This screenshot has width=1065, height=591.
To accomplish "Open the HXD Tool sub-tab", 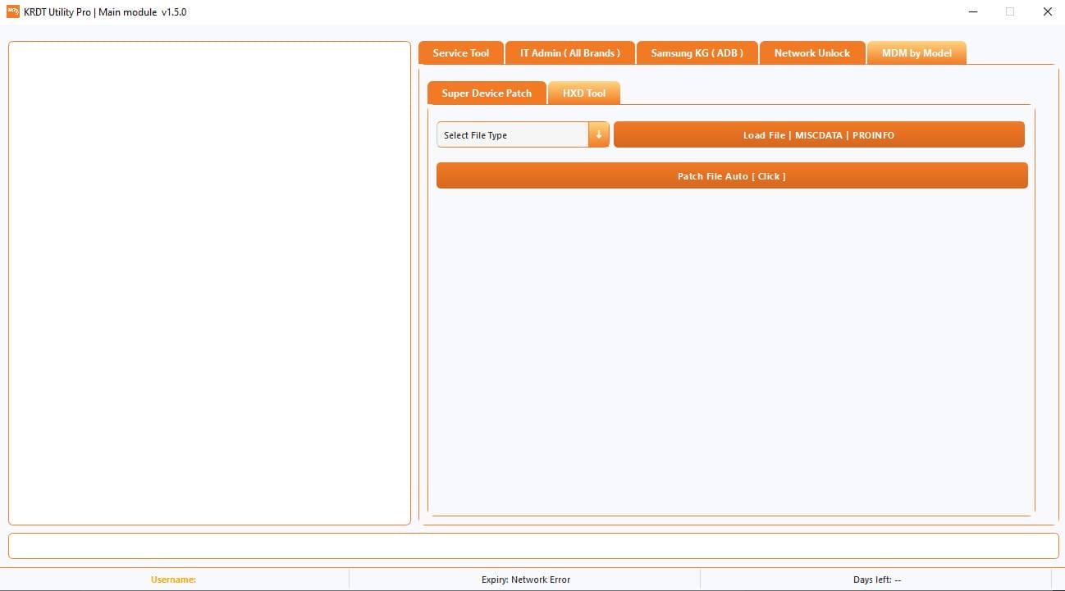I will tap(583, 93).
